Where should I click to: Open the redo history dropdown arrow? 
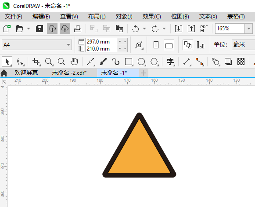164,29
